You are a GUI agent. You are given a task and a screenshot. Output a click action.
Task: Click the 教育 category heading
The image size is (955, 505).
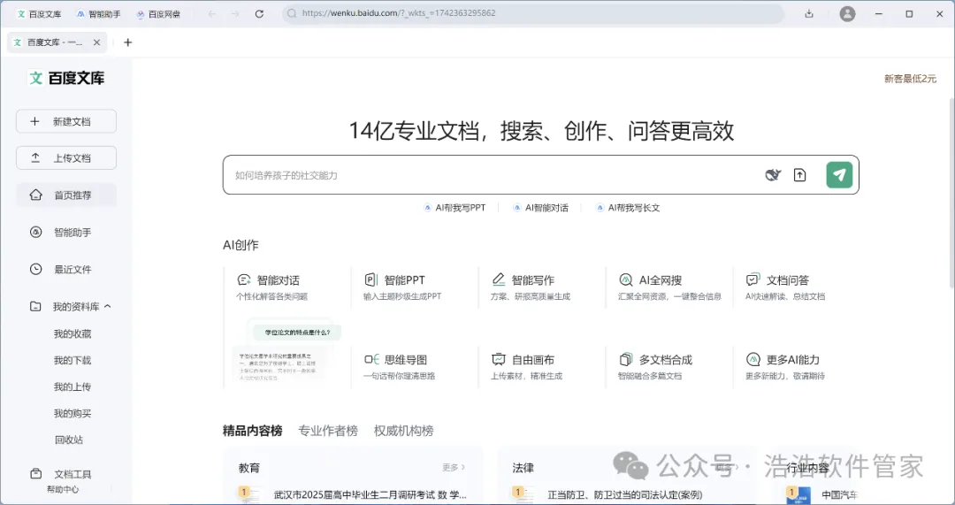point(249,468)
